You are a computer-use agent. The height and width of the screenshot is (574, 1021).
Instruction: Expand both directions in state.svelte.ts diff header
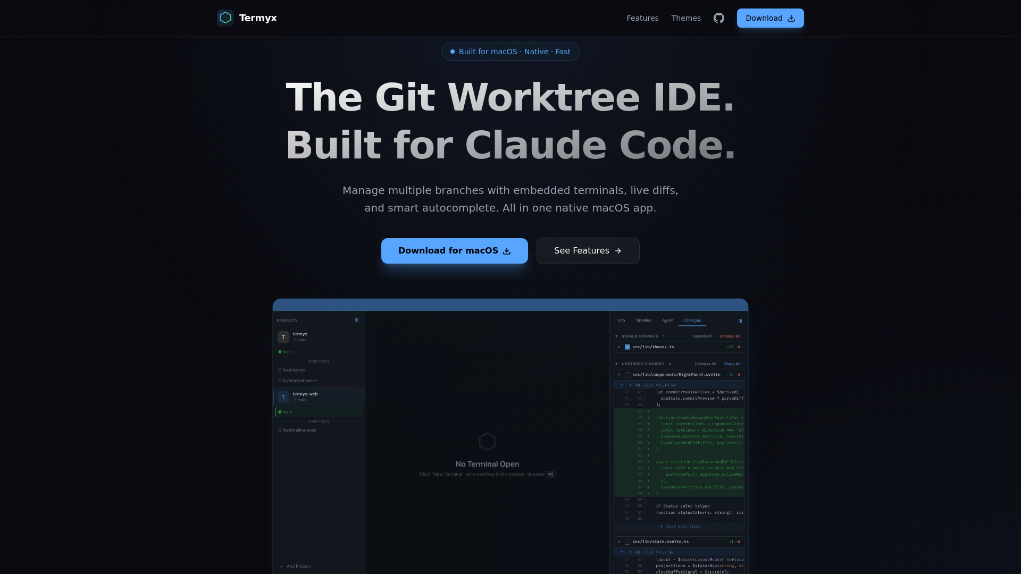[630, 552]
